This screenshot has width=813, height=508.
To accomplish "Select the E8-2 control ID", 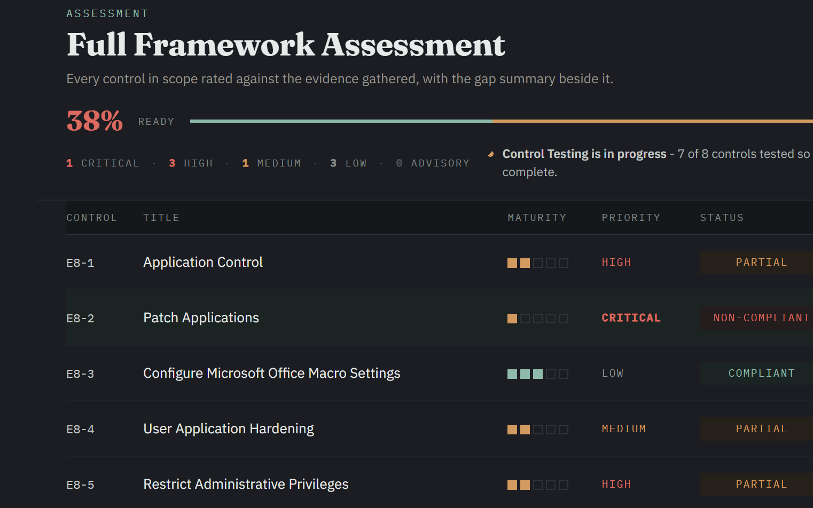I will (x=80, y=319).
